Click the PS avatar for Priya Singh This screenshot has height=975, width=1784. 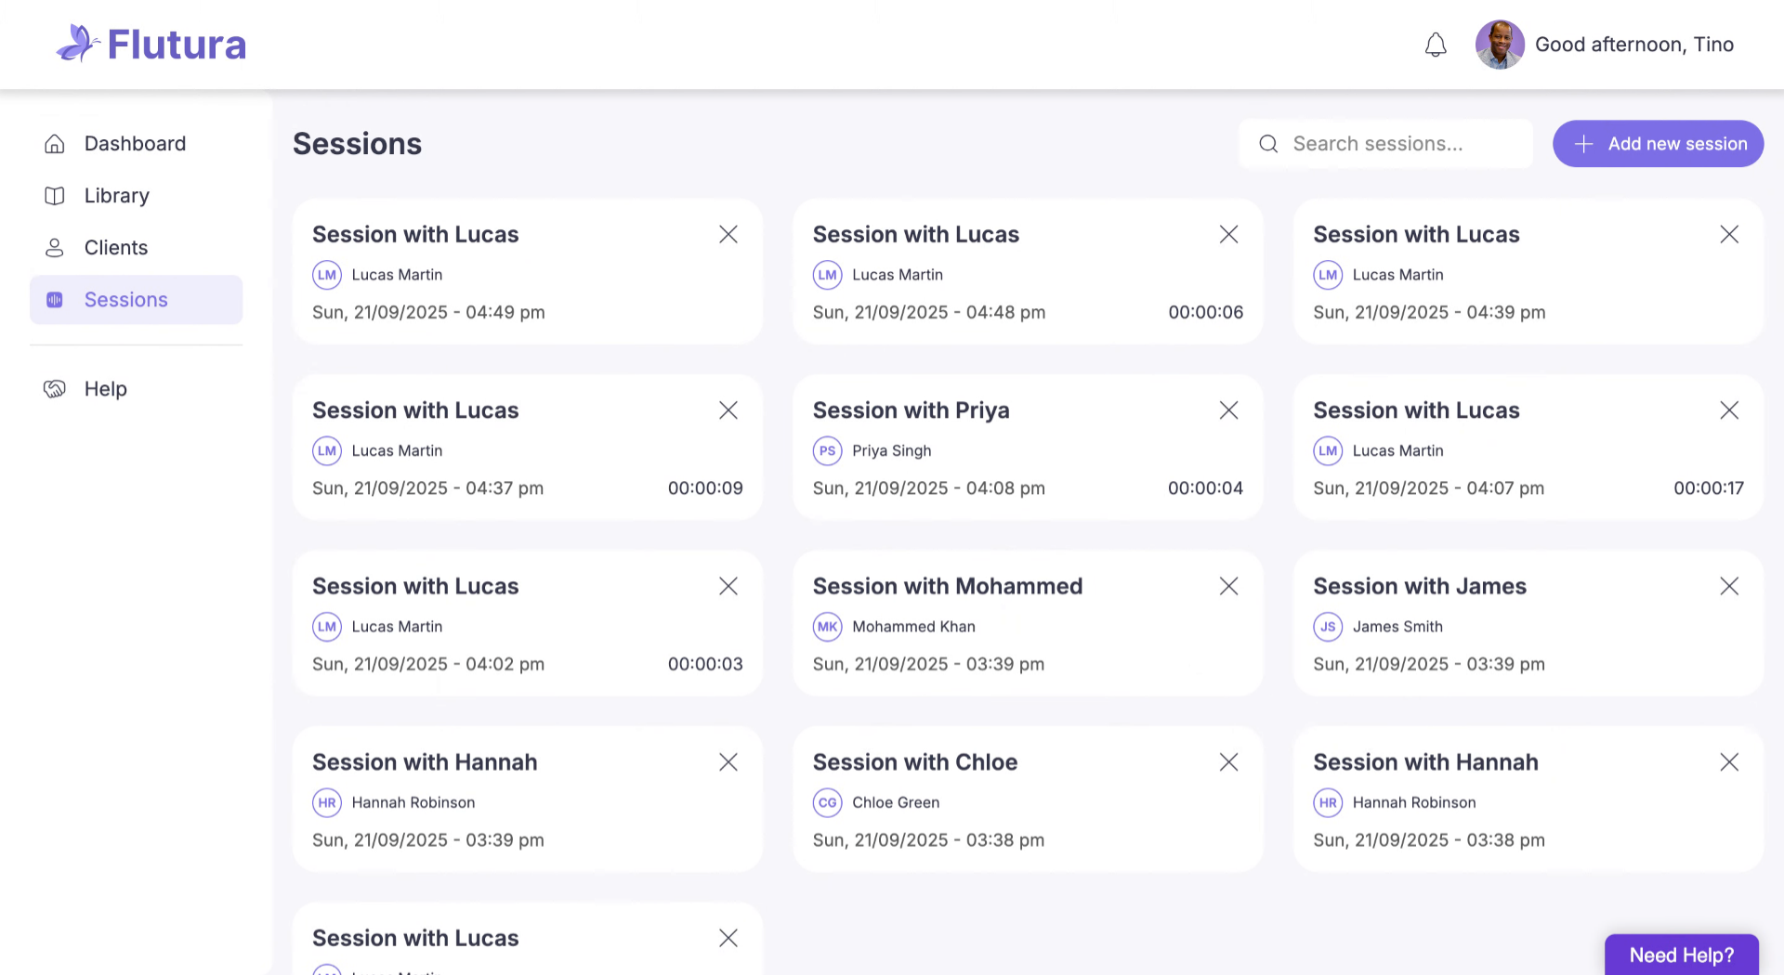coord(827,451)
